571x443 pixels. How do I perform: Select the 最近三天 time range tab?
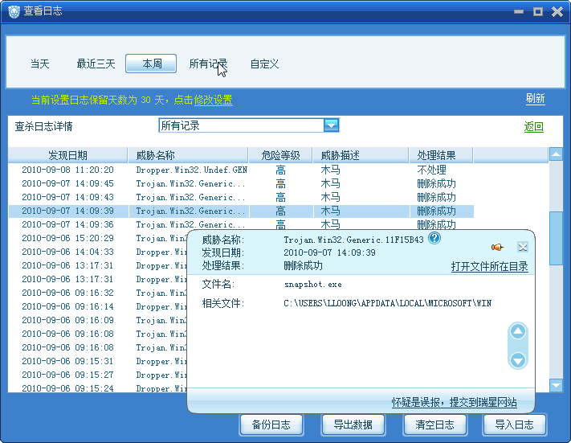pyautogui.click(x=96, y=64)
